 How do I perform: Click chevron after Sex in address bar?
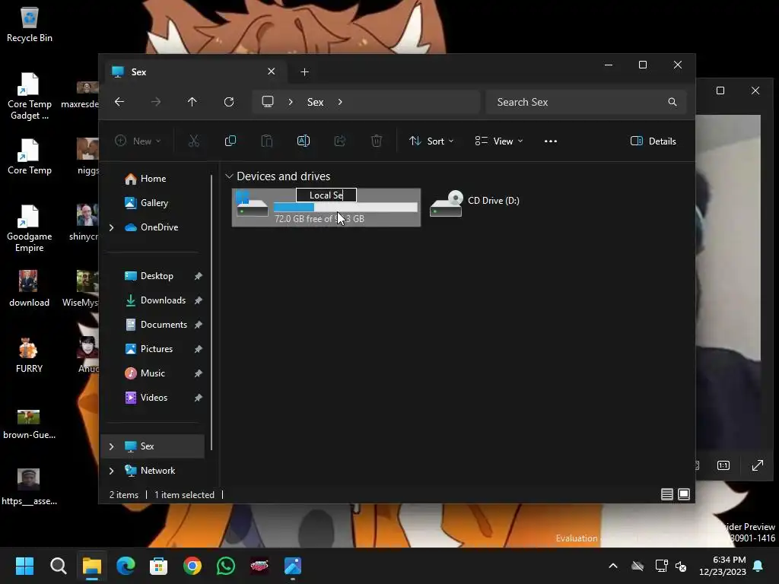click(340, 102)
